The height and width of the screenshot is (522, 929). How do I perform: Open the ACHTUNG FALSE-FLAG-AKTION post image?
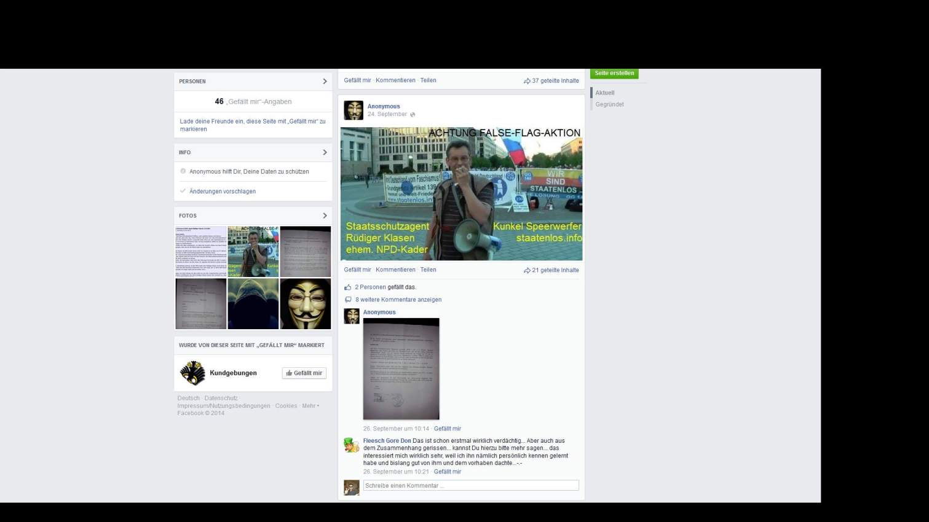pos(461,193)
